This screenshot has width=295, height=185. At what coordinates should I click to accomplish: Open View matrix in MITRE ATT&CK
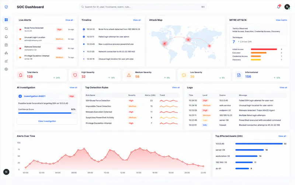click(x=281, y=20)
